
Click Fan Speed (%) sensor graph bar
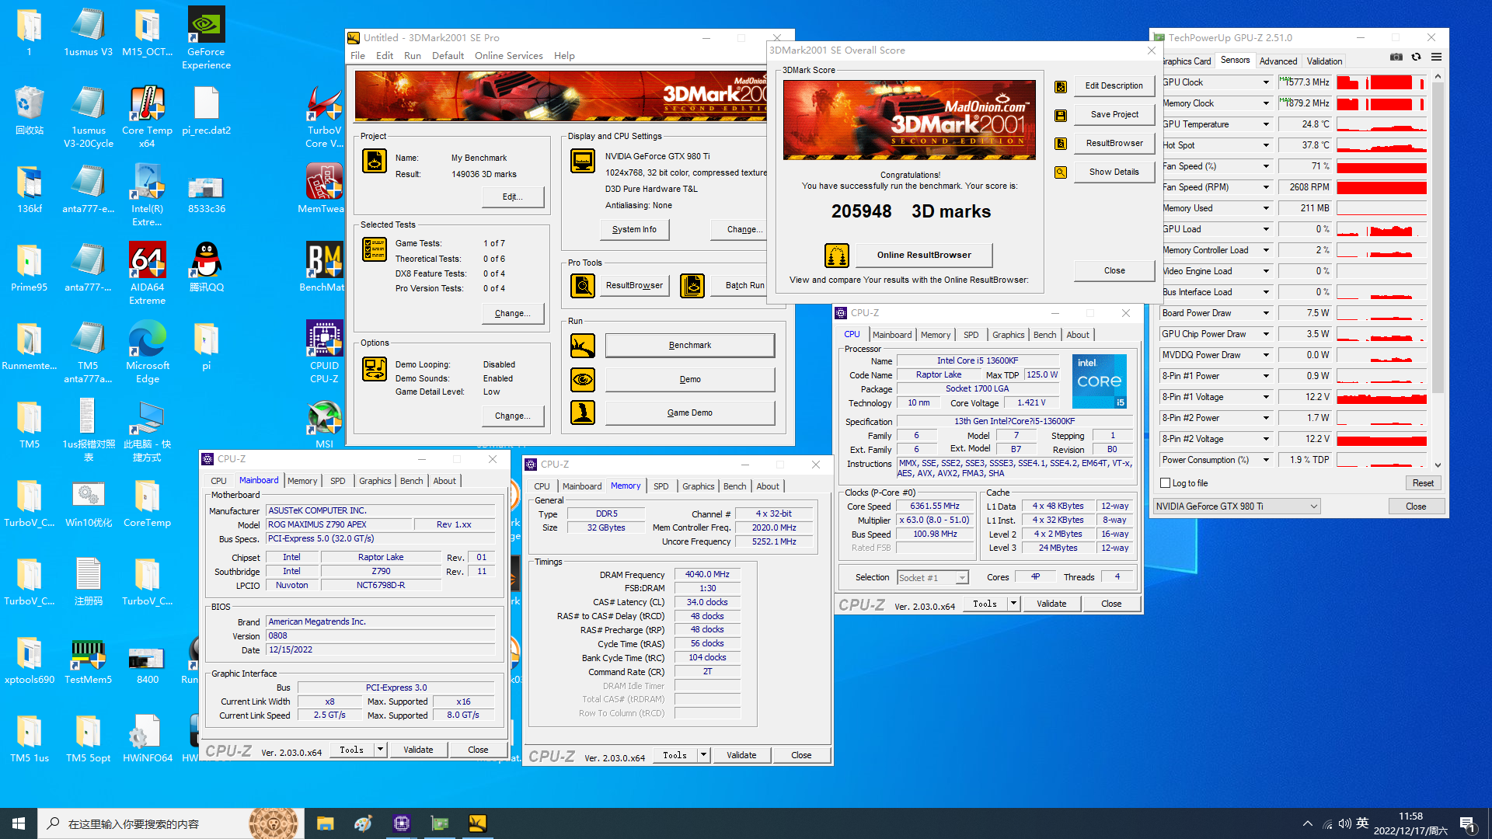1381,166
